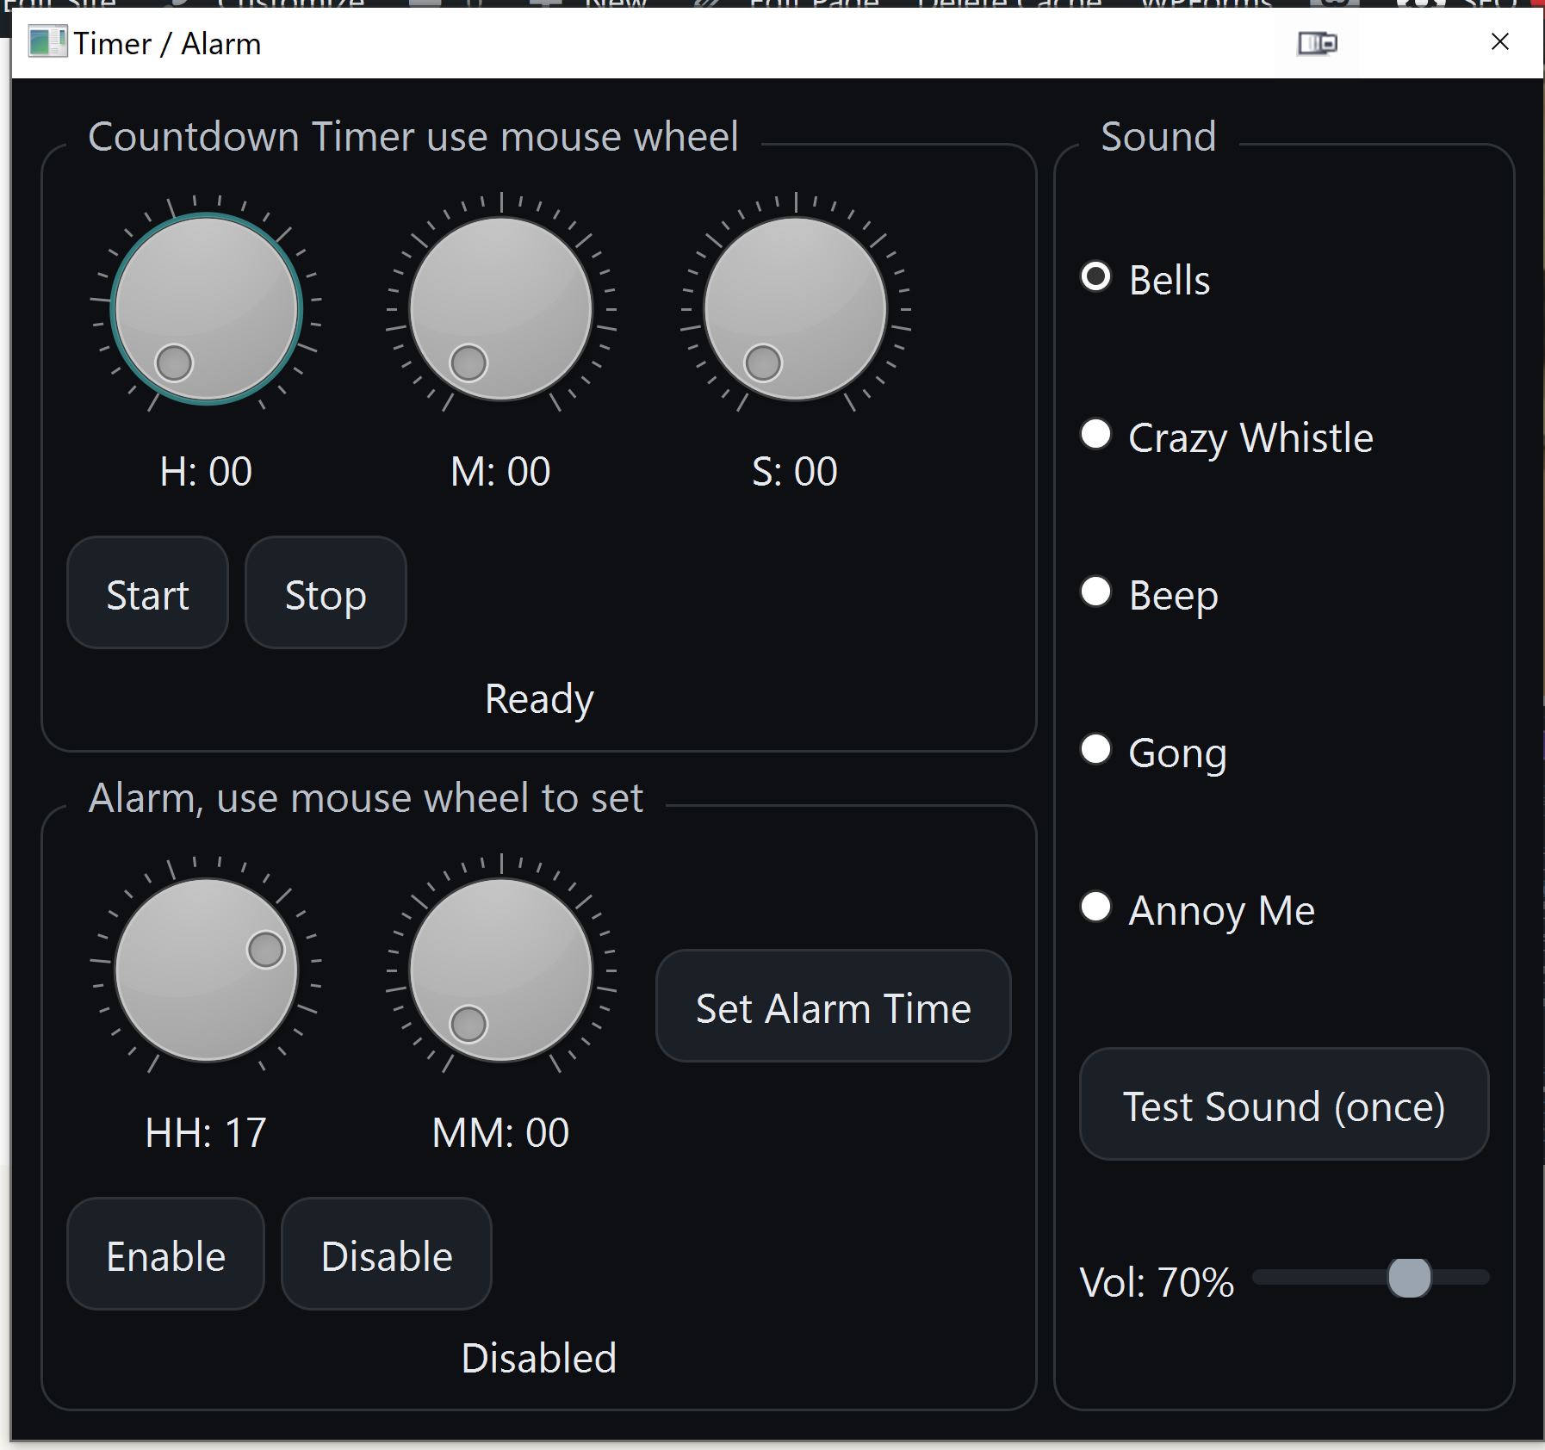
Task: Stop the countdown timer
Action: click(326, 593)
